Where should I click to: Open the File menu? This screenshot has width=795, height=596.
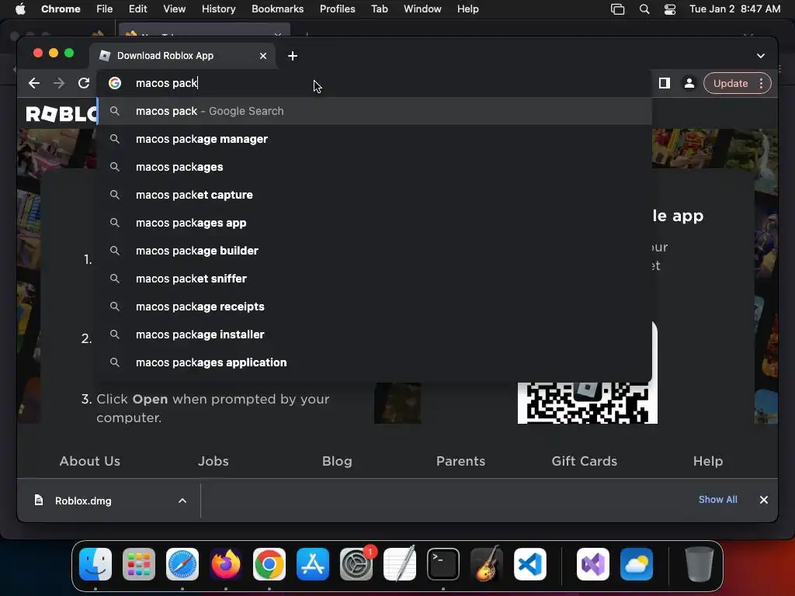tap(105, 9)
